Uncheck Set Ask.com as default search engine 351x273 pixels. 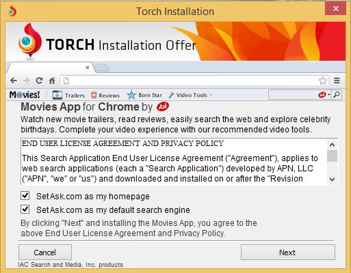pos(25,210)
